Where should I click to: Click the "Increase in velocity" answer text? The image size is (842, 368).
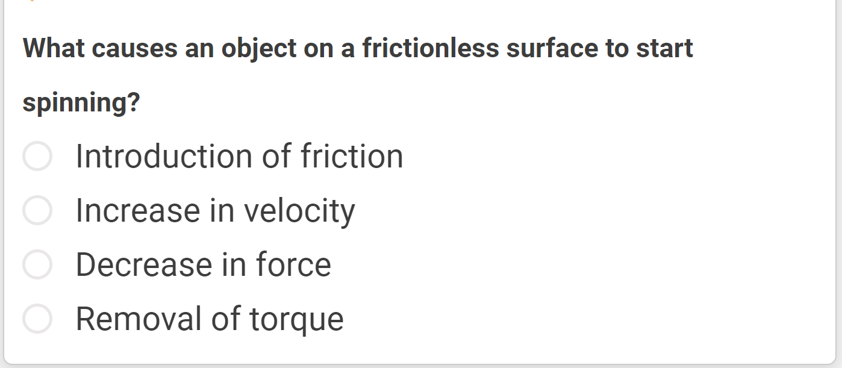pyautogui.click(x=215, y=210)
